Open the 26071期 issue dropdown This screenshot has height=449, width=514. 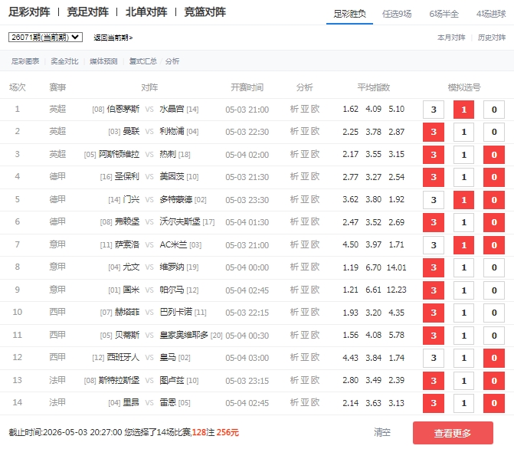tap(45, 38)
